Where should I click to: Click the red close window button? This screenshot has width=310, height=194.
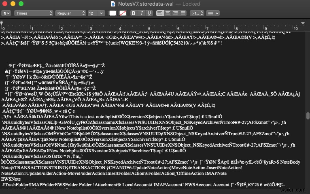(5, 4)
